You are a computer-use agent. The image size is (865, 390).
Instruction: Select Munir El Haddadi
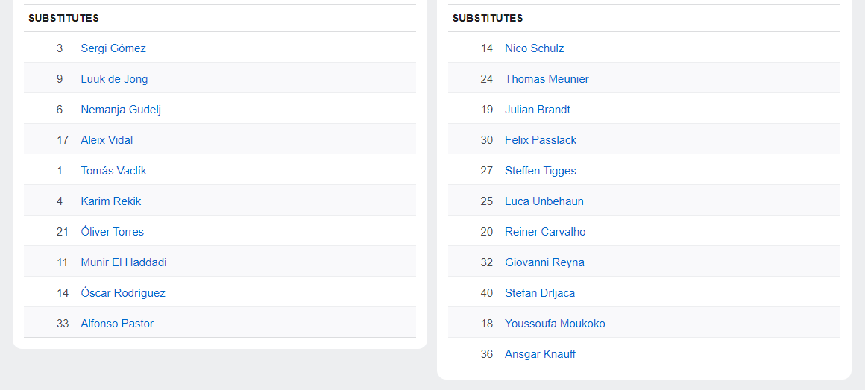[124, 262]
